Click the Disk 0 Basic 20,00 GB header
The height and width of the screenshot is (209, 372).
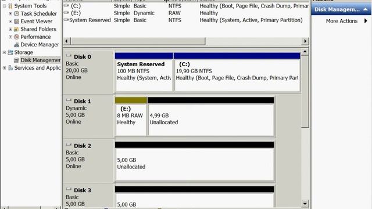(x=88, y=72)
